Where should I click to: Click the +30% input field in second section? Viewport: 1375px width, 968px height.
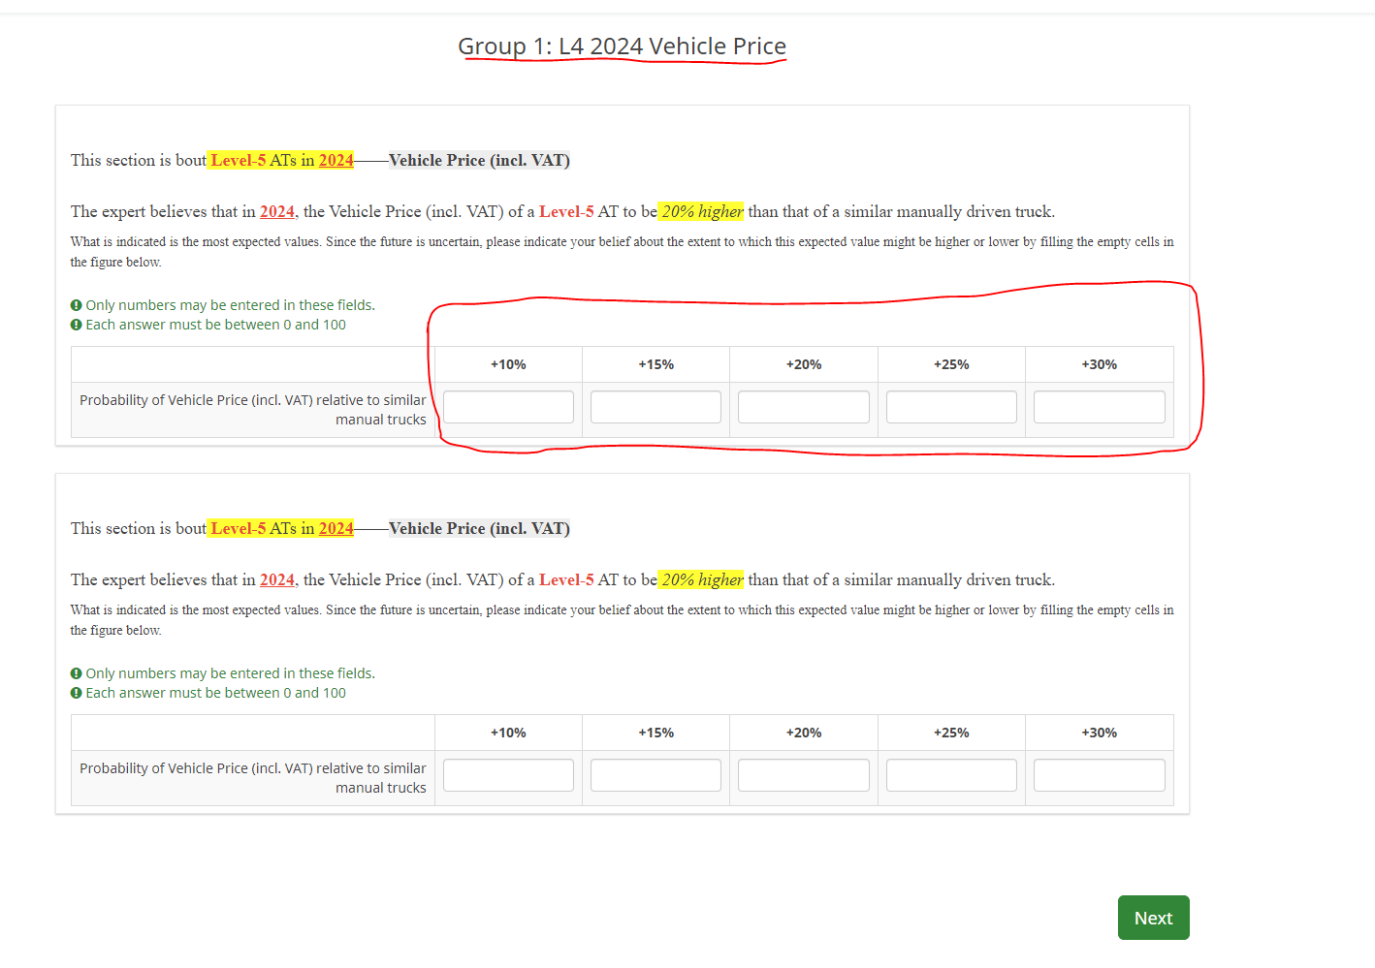click(x=1099, y=775)
